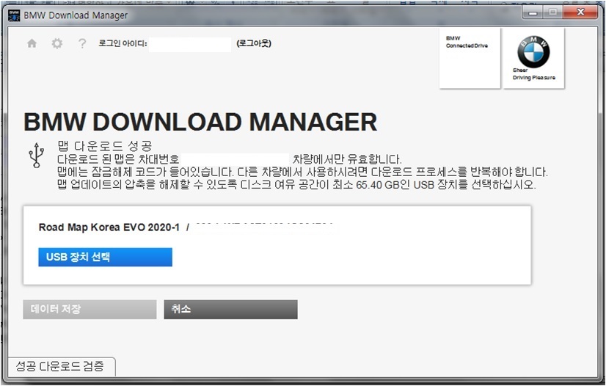Click the 맵 다운로드 성공 heading
Image resolution: width=606 pixels, height=386 pixels.
[x=105, y=146]
